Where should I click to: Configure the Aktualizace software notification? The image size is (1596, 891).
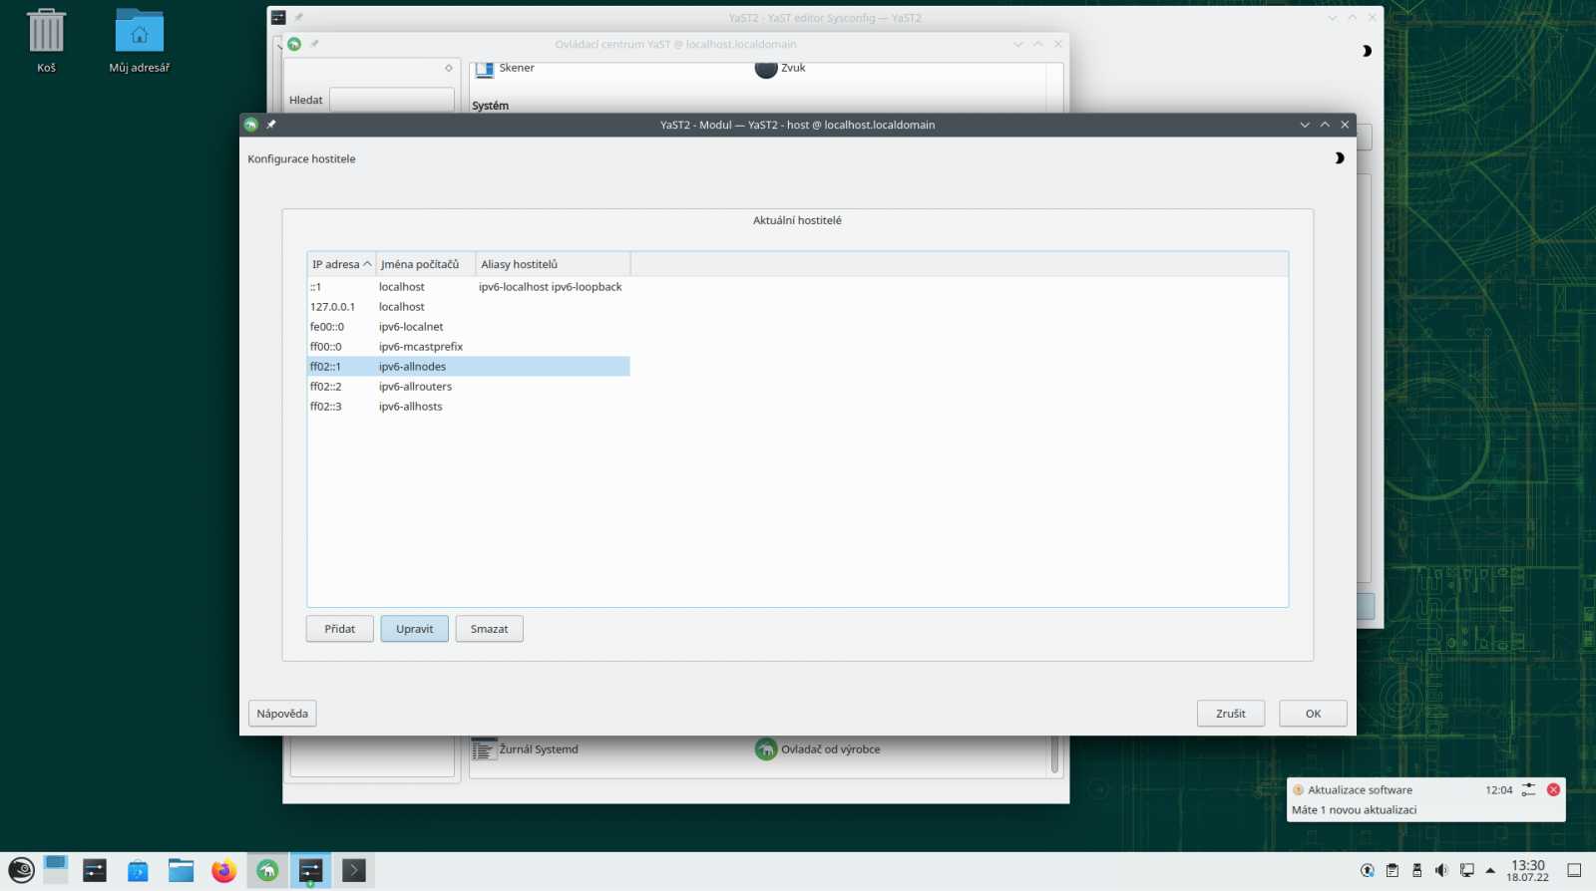[1528, 789]
